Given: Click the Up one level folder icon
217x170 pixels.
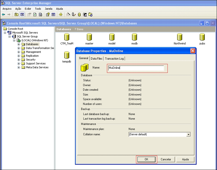Looking at the screenshot, I should pyautogui.click(x=17, y=15).
